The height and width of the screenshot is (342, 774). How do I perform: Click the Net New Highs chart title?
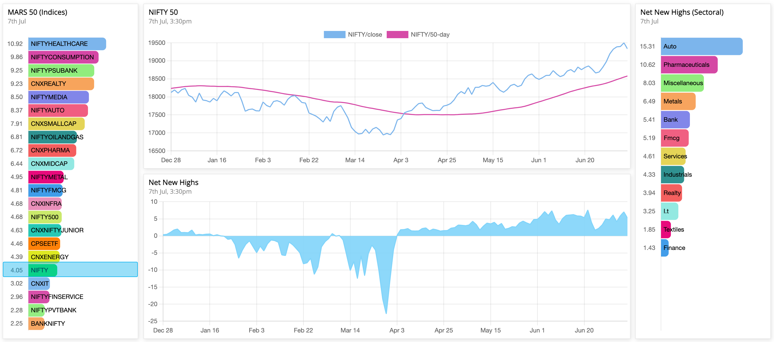(x=173, y=183)
